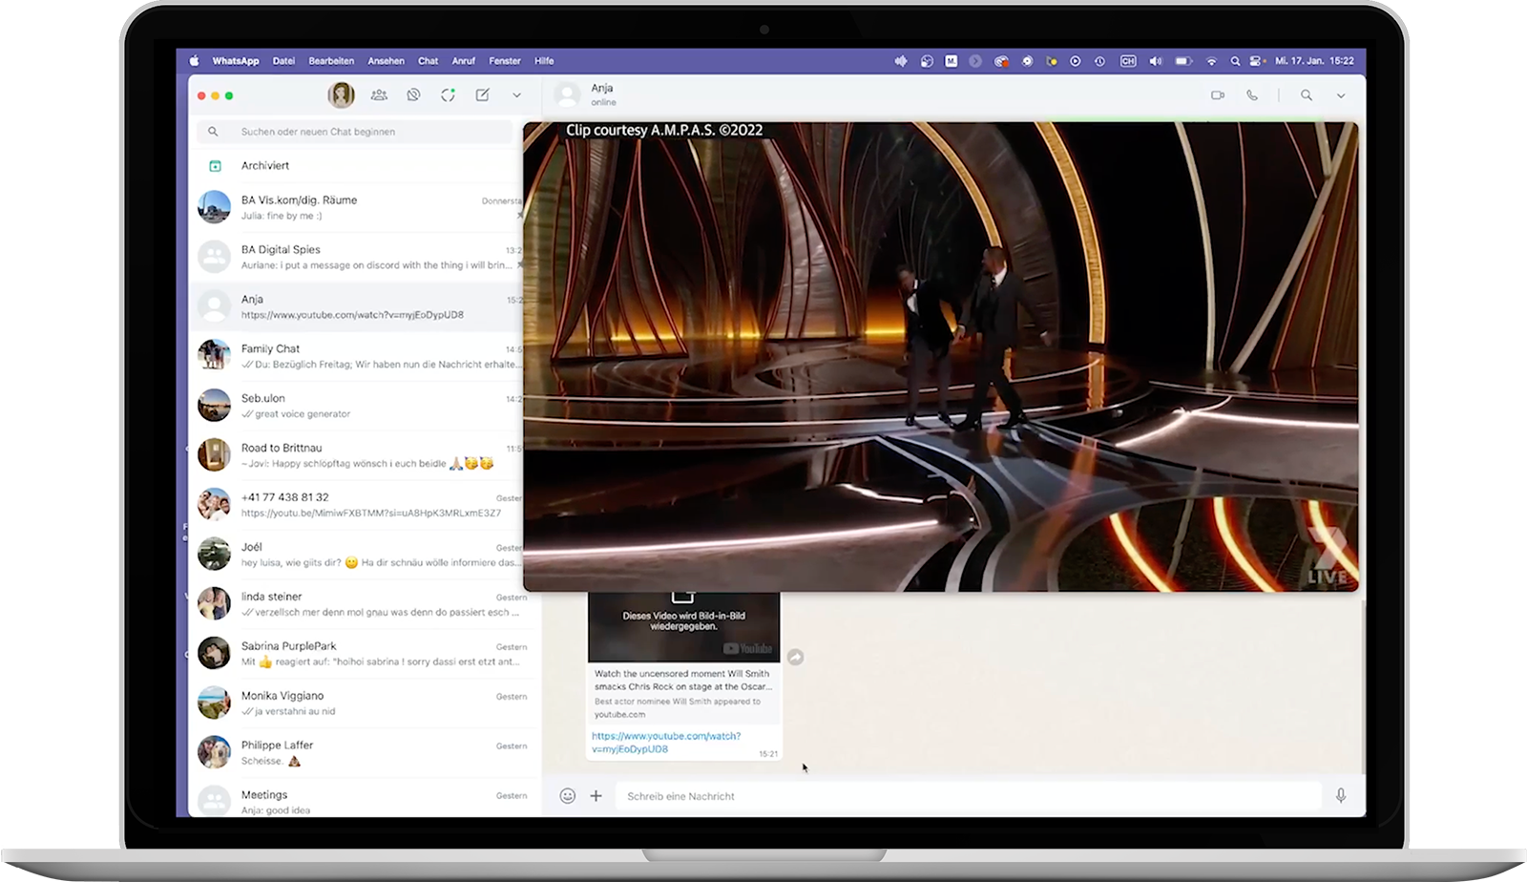Start a video call with Anja
This screenshot has height=882, width=1527.
(1218, 95)
